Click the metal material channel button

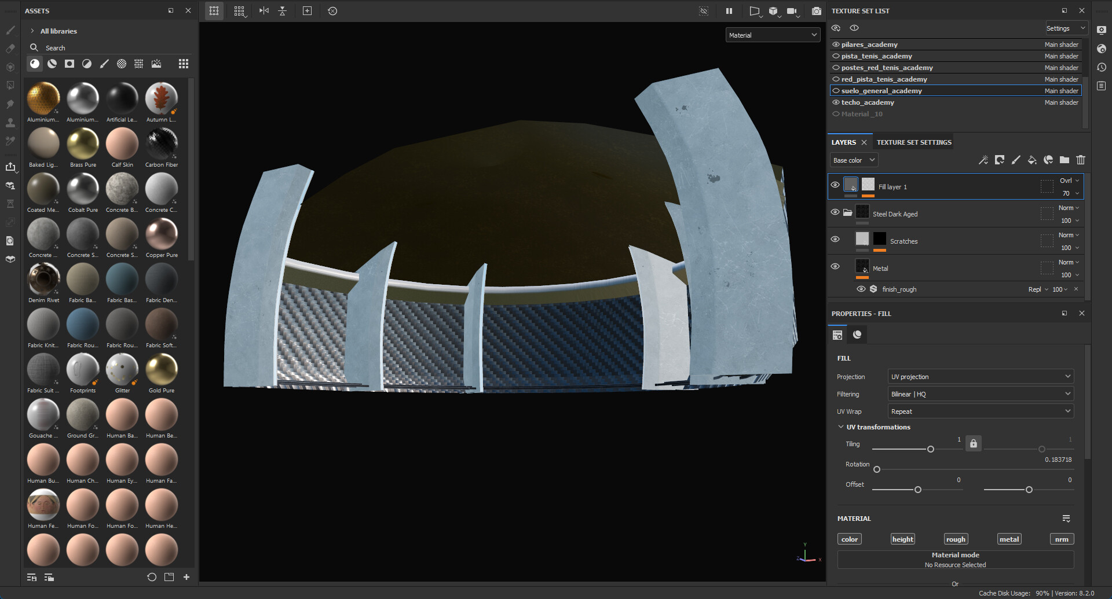coord(1009,539)
